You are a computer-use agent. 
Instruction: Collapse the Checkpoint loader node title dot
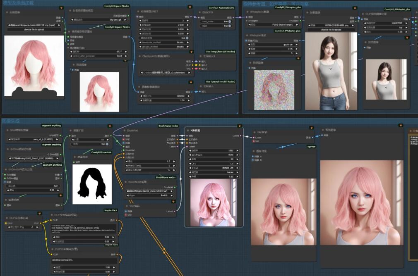140,57
